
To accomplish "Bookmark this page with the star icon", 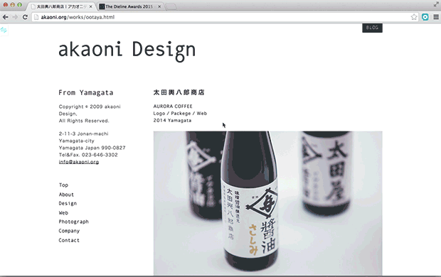I will (414, 17).
